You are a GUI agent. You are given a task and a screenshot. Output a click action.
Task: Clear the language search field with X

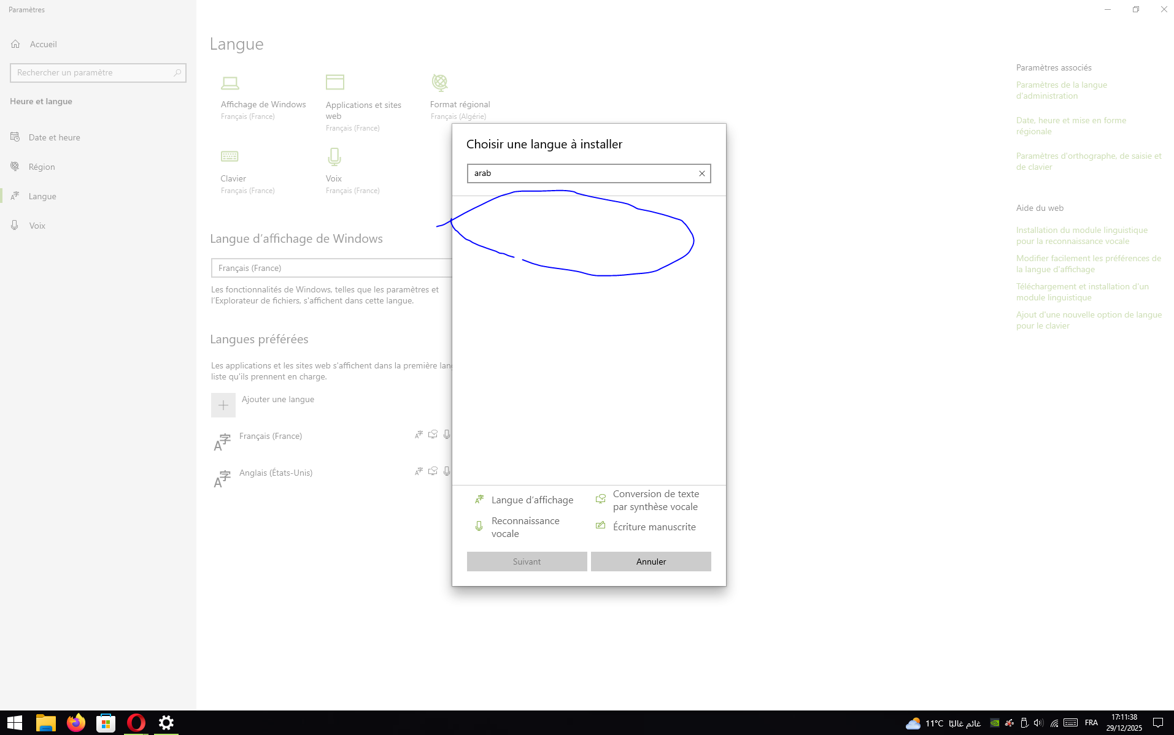point(701,173)
